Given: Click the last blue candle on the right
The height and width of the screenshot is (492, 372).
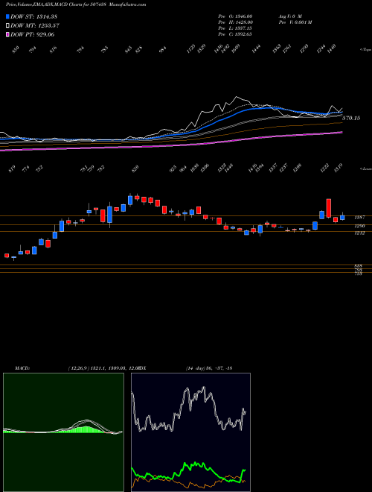Looking at the screenshot, I should [342, 217].
